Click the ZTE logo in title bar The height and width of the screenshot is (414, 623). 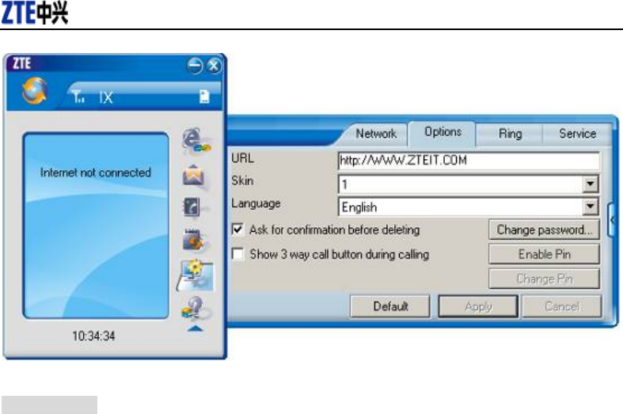pyautogui.click(x=21, y=63)
